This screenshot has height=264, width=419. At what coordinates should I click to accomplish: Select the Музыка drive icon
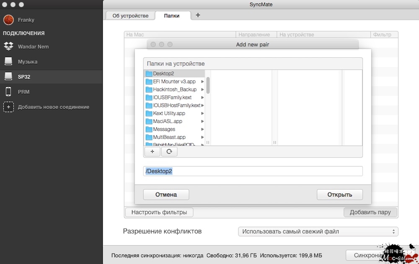(x=8, y=62)
